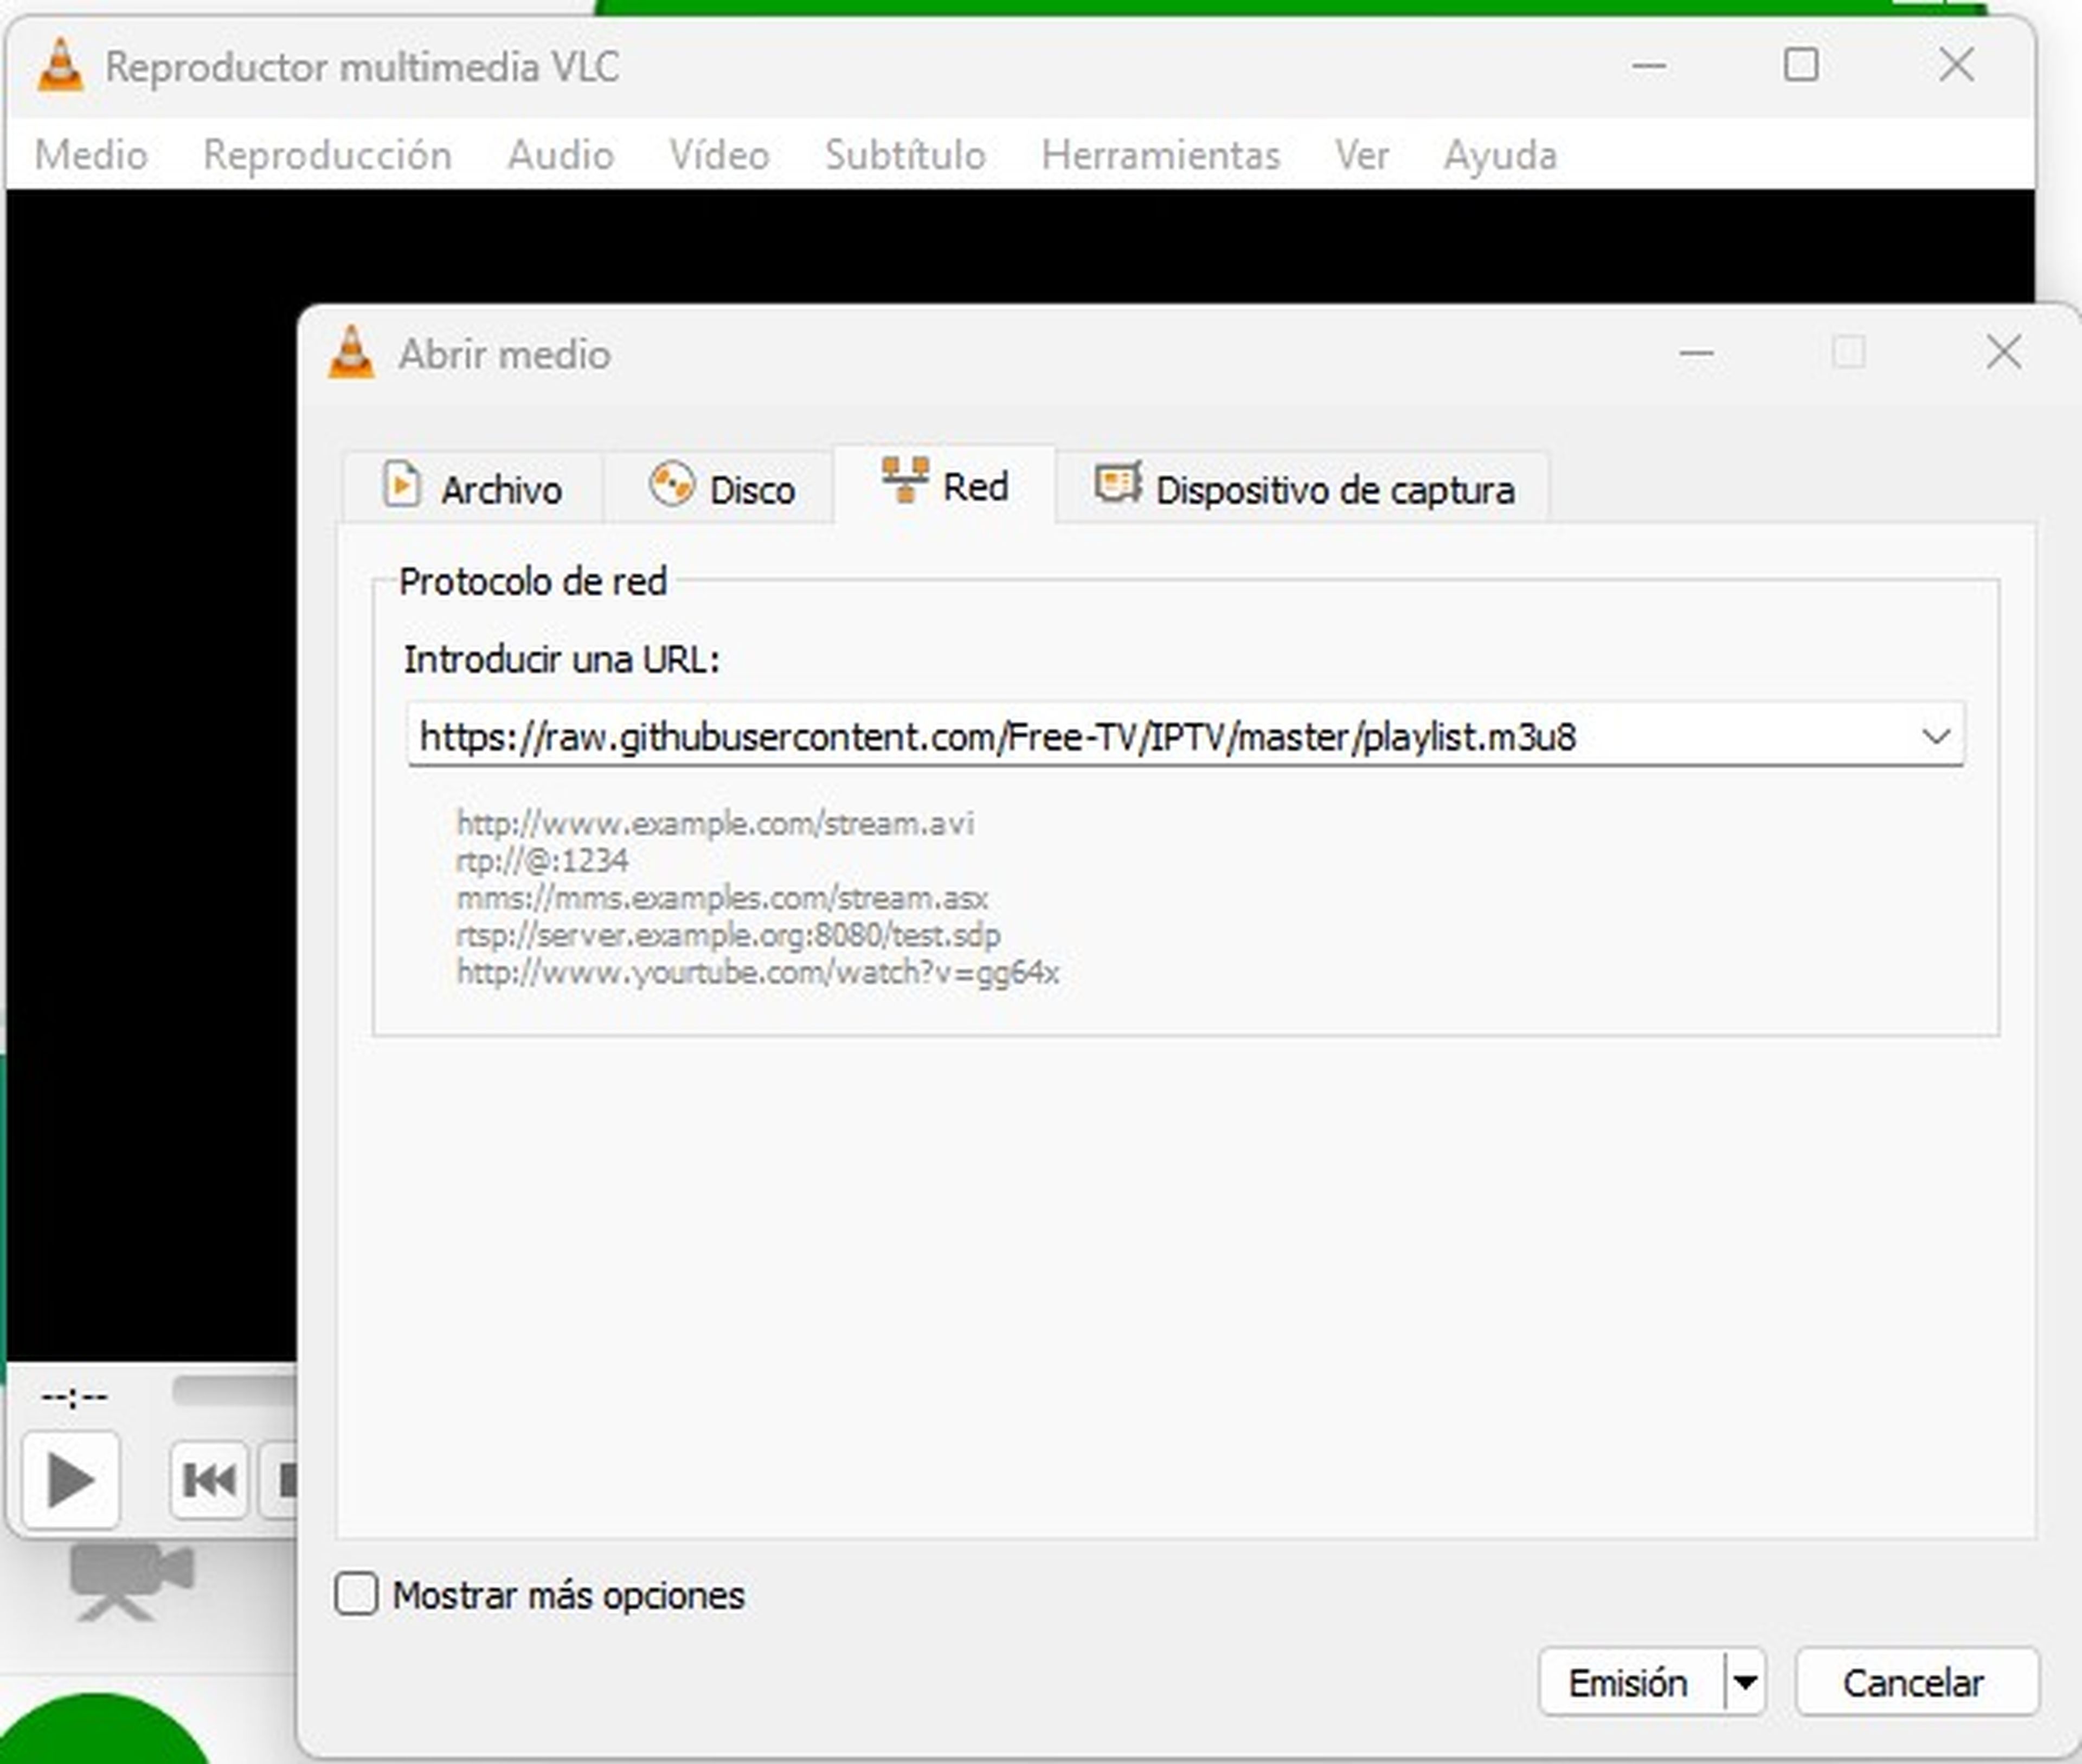The image size is (2082, 1764).
Task: Expand the URL history dropdown arrow
Action: 1936,737
